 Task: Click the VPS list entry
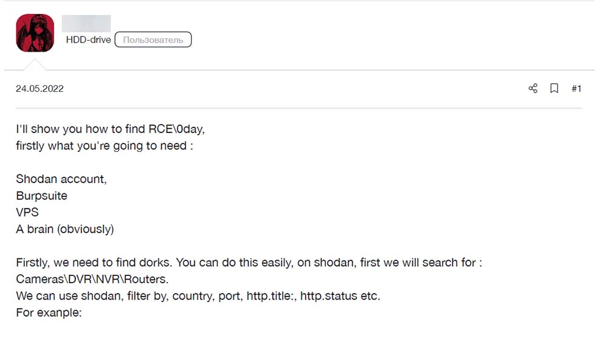click(27, 213)
